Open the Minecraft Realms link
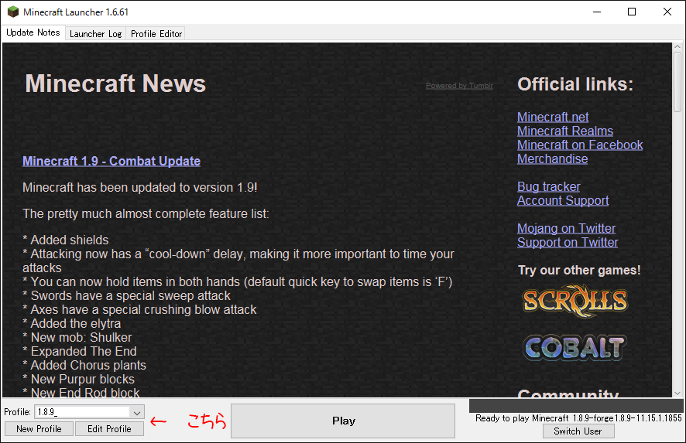This screenshot has height=443, width=686. 565,131
